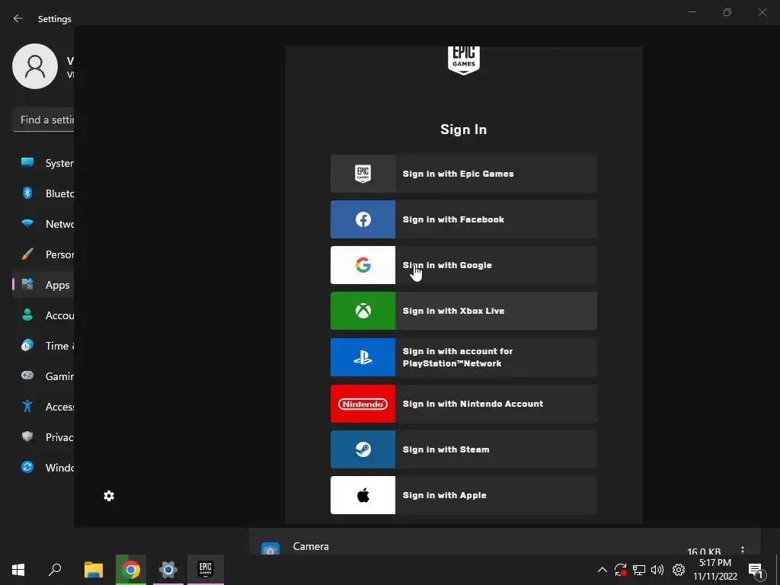Open Windows Update in Settings sidebar

(43, 467)
